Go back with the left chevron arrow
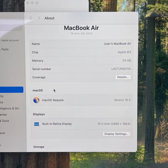This screenshot has width=168, height=168. coord(31,18)
